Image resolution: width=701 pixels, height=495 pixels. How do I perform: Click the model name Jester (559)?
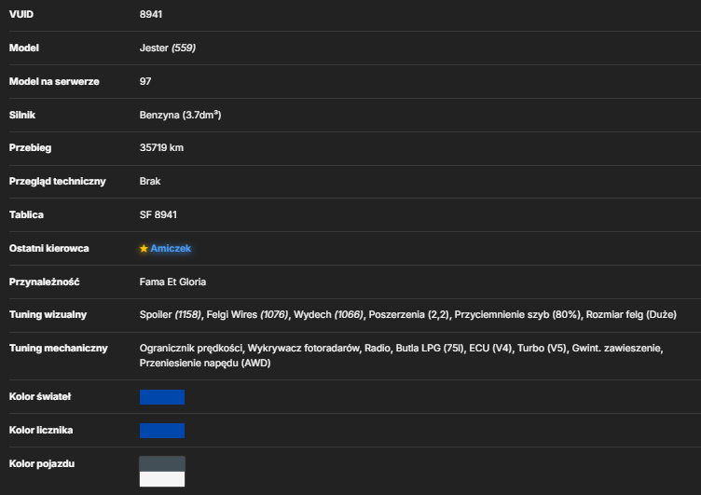pos(168,48)
